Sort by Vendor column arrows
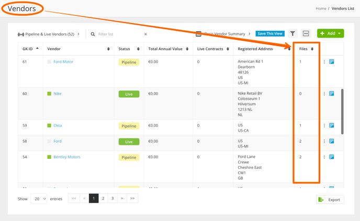 click(x=108, y=49)
